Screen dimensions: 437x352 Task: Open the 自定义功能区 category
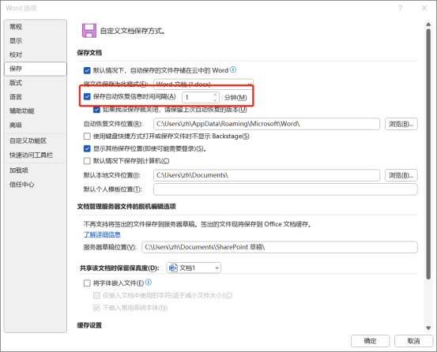coord(36,140)
